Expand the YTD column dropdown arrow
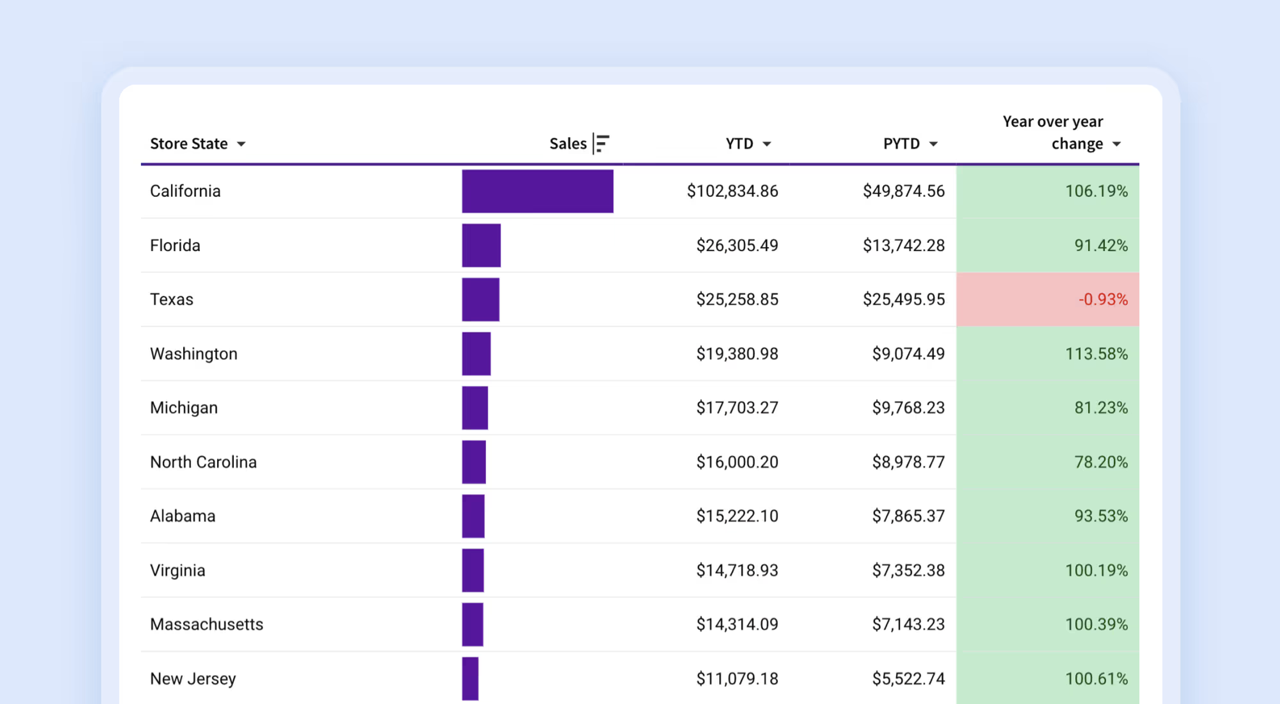This screenshot has height=704, width=1280. (x=767, y=144)
